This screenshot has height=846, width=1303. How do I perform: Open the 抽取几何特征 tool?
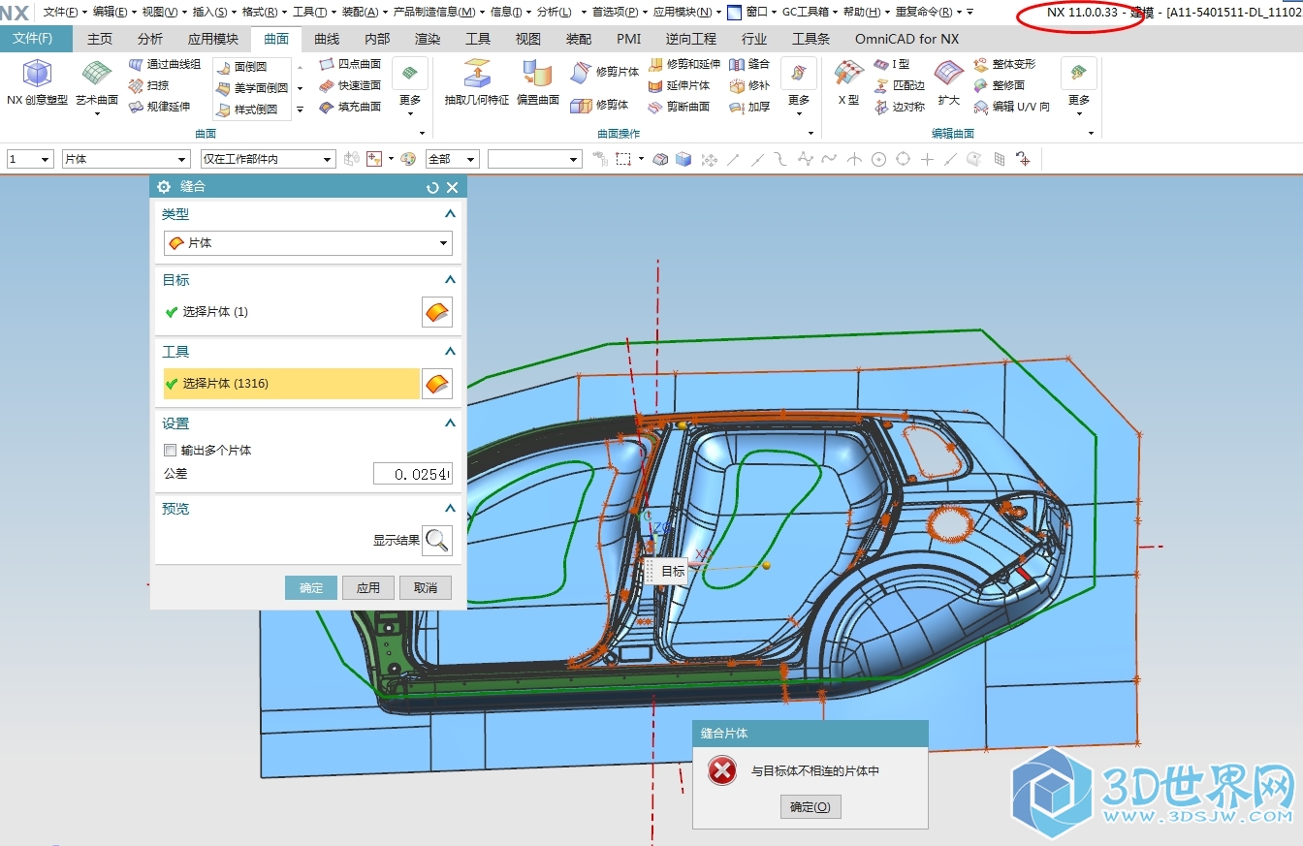click(476, 82)
